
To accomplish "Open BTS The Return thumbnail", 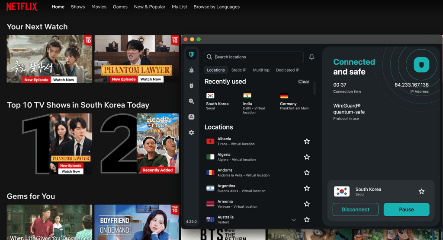I will pos(223,234).
